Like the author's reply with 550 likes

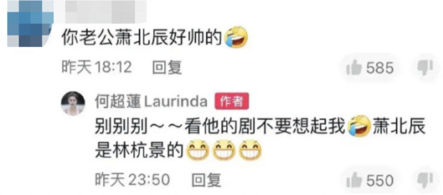click(x=354, y=179)
